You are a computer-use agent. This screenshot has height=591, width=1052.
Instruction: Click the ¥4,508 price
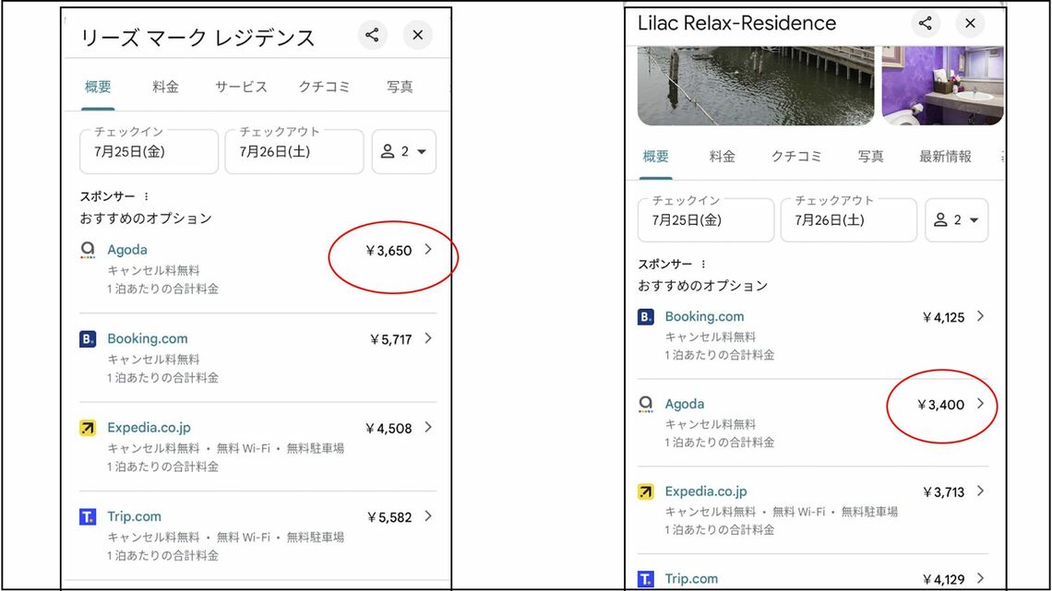click(389, 429)
